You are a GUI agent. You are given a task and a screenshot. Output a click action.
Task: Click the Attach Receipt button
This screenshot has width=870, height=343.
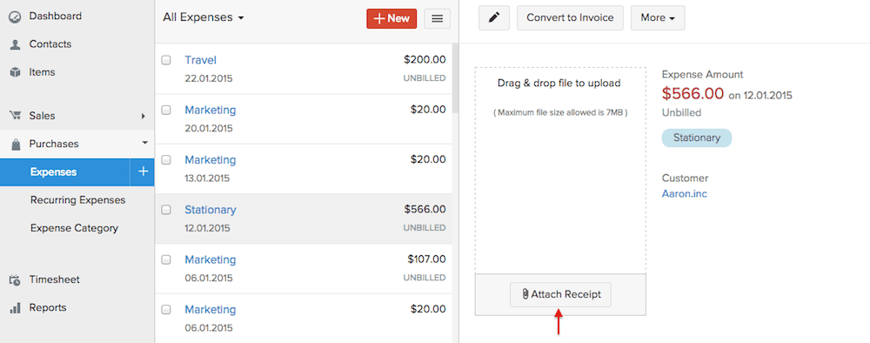(560, 295)
